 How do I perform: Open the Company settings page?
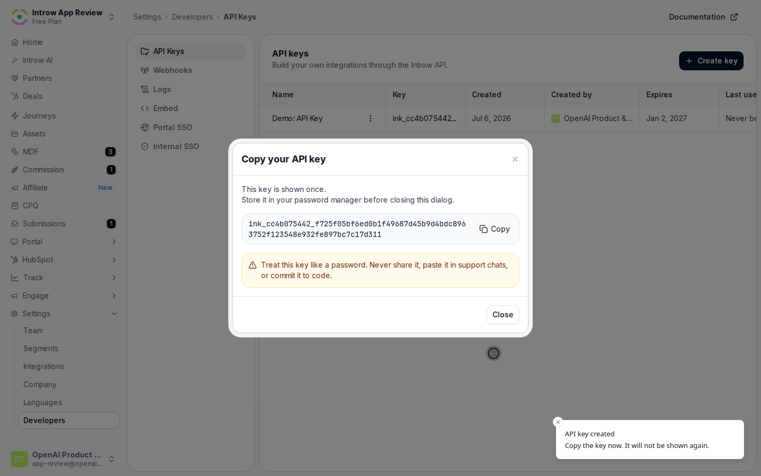point(40,385)
